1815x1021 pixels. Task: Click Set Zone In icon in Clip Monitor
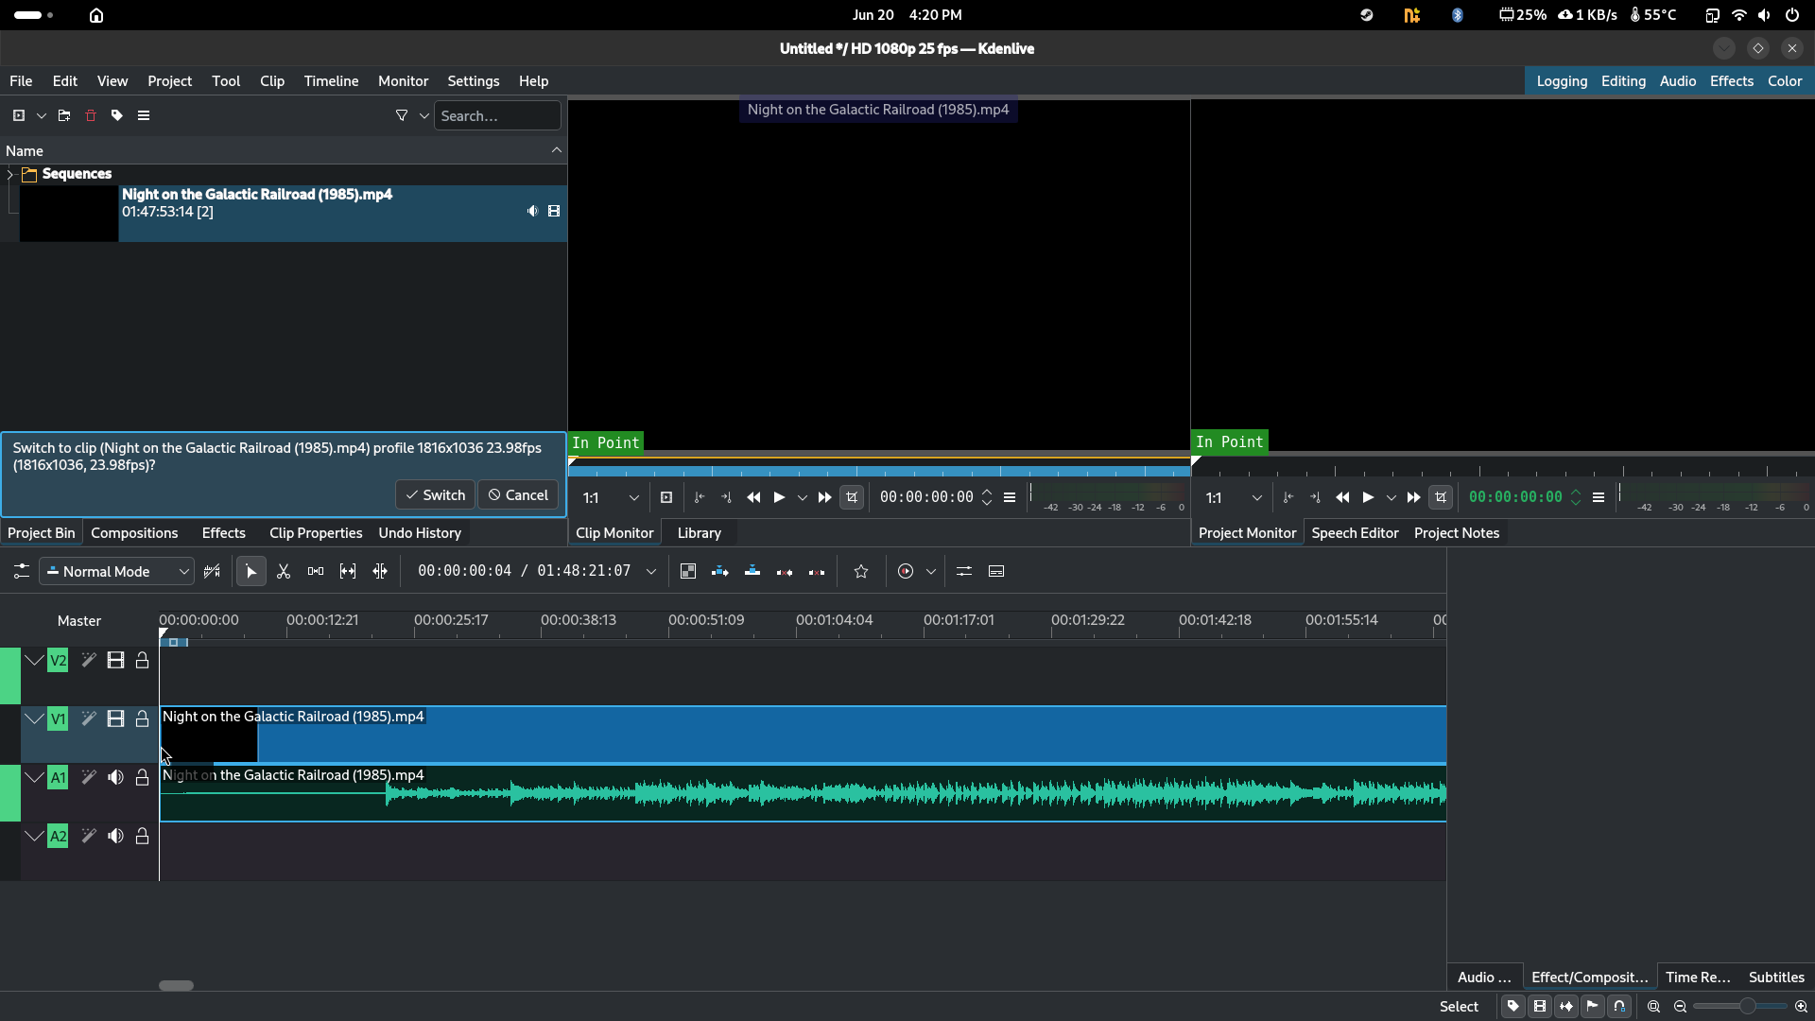click(x=700, y=497)
